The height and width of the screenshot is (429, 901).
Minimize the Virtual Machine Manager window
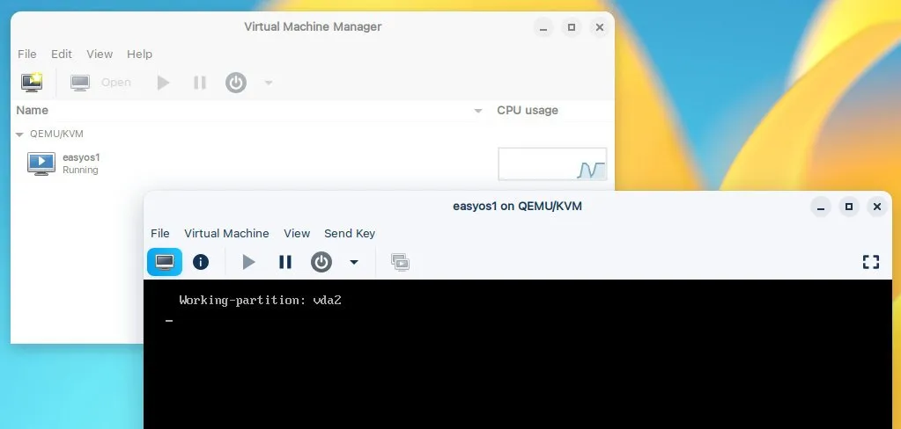tap(543, 27)
